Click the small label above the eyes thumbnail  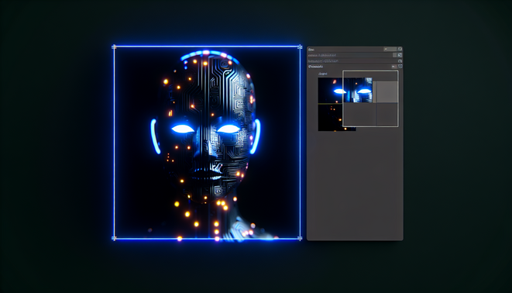pos(322,74)
